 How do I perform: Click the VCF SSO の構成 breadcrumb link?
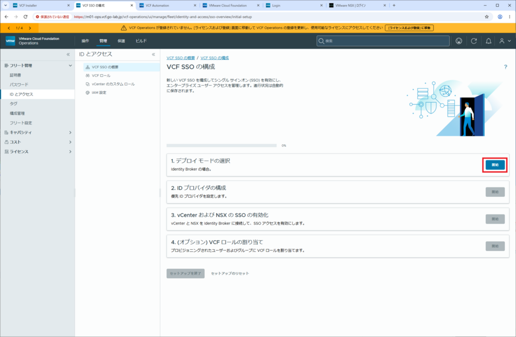215,58
